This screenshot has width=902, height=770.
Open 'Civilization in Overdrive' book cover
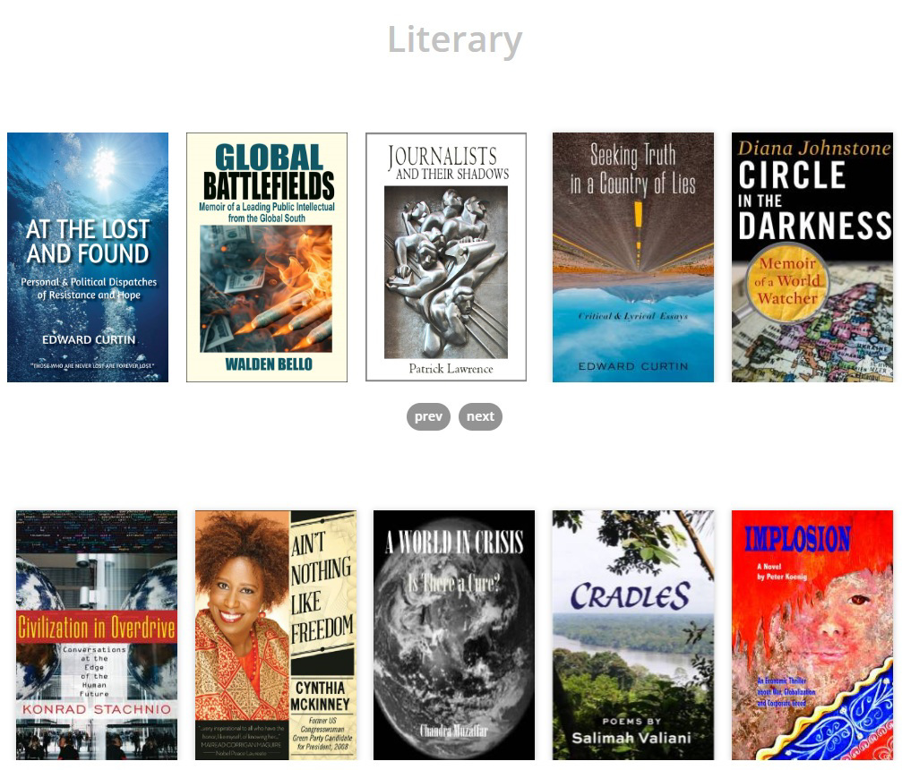pyautogui.click(x=97, y=635)
